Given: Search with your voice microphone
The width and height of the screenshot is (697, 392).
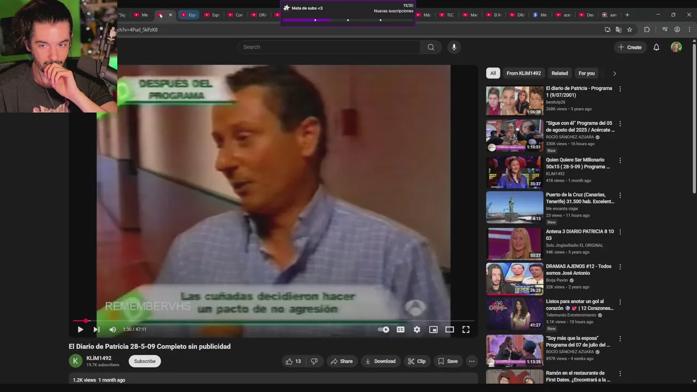Looking at the screenshot, I should click(454, 47).
